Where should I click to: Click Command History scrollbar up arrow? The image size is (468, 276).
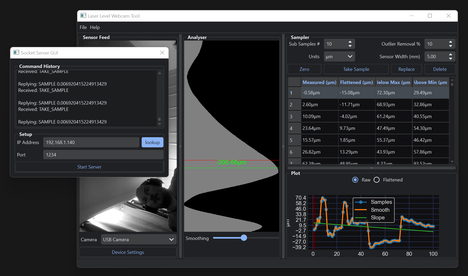coord(159,73)
